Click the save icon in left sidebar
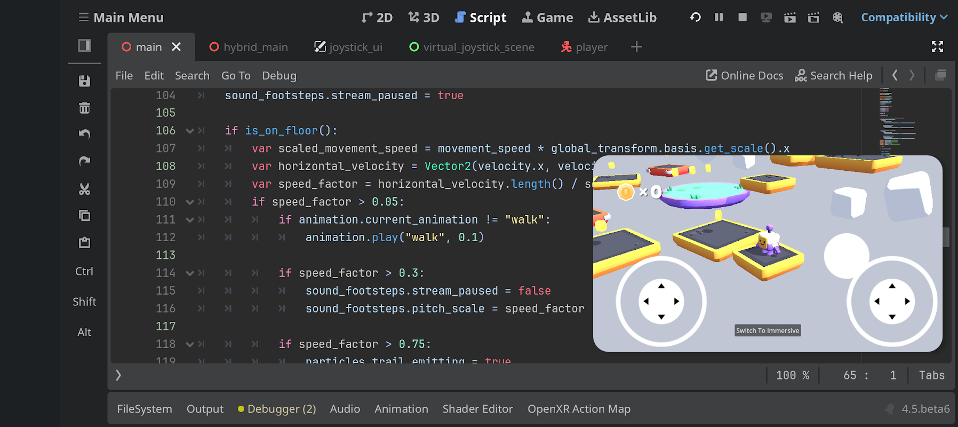 84,81
